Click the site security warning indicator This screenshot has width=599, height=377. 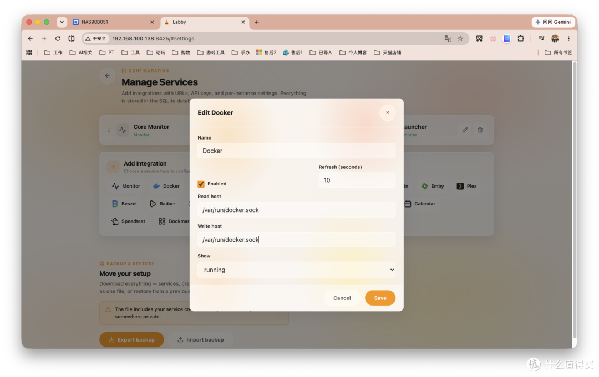coord(95,39)
